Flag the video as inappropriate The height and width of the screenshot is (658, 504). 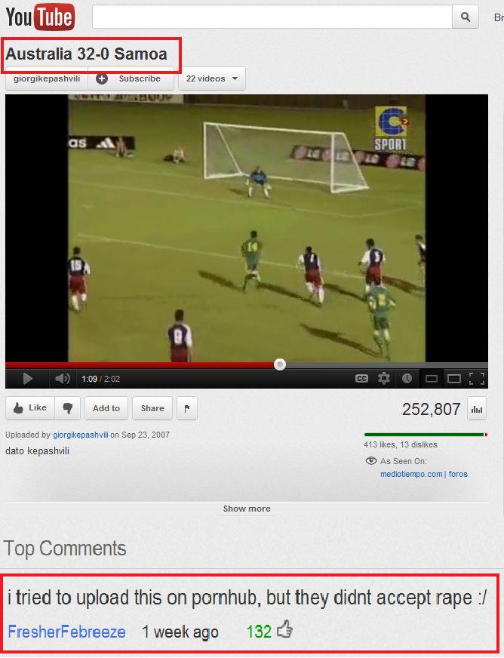pos(187,408)
